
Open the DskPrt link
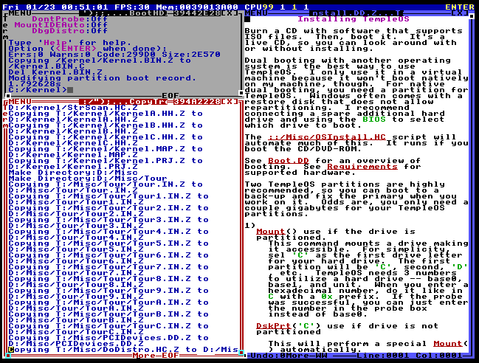click(274, 326)
